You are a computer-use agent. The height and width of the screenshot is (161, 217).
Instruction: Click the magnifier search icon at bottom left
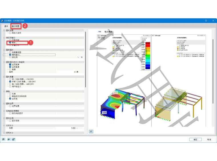[x=3, y=139]
